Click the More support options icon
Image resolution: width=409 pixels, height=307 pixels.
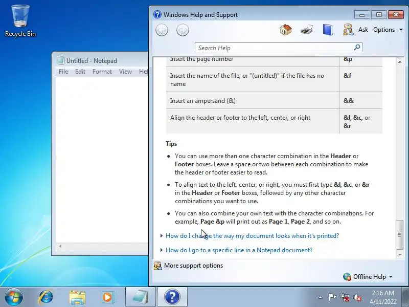pos(158,266)
